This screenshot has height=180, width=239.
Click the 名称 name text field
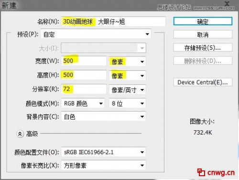pyautogui.click(x=113, y=22)
